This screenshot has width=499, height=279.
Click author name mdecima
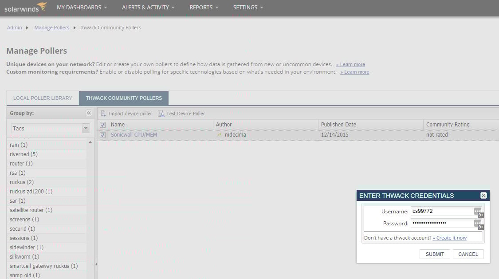coord(236,134)
